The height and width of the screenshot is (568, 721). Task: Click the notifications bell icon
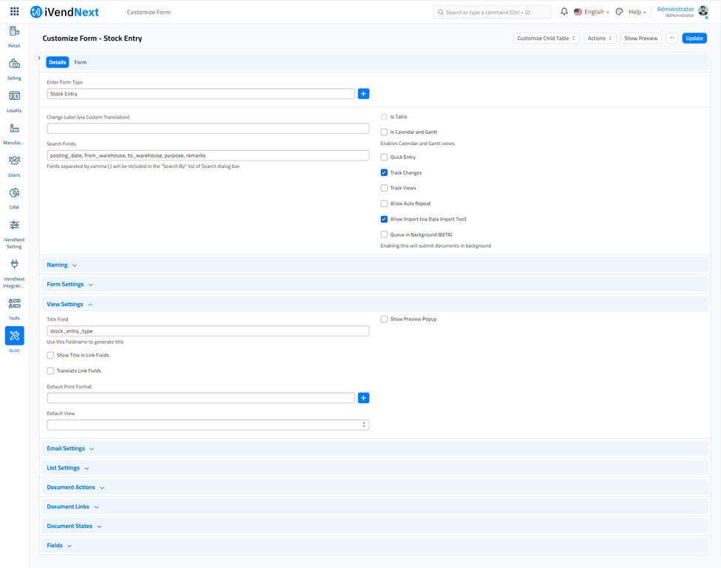pyautogui.click(x=564, y=12)
